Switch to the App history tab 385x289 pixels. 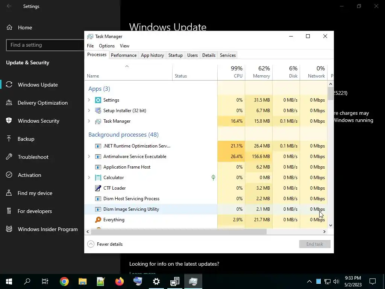(x=153, y=55)
